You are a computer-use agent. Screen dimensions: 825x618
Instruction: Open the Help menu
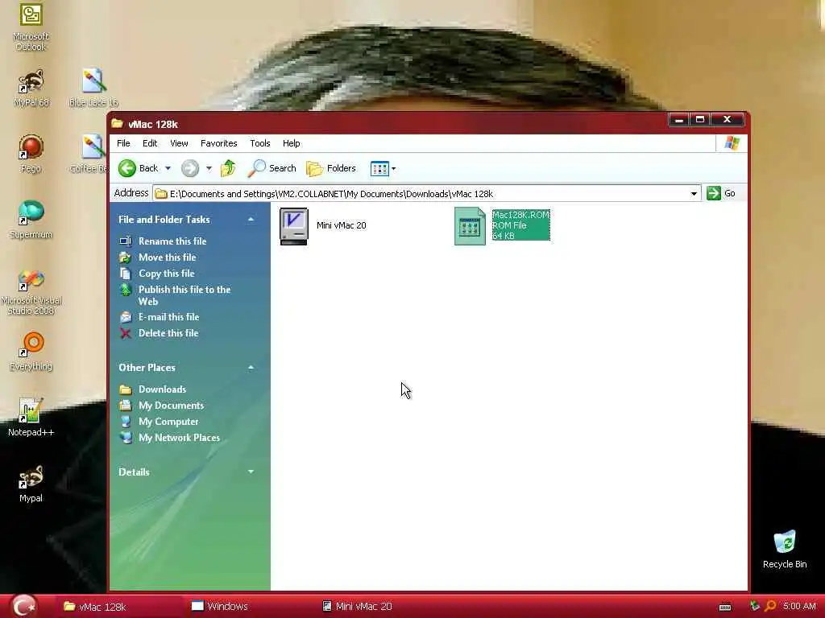click(291, 143)
